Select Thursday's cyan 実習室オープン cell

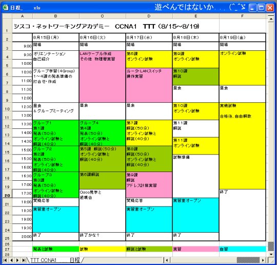click(196, 215)
